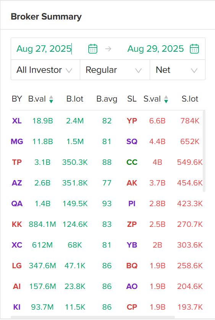Screen dimensions: 215x320
Task: Select seller broker AO
Action: click(132, 286)
